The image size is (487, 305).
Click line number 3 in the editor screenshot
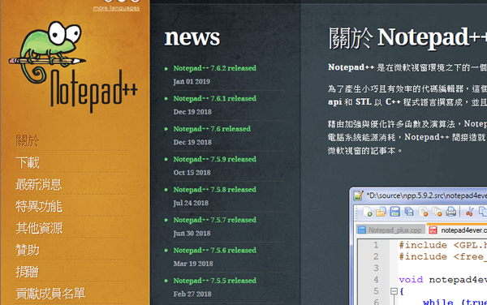coord(376,268)
